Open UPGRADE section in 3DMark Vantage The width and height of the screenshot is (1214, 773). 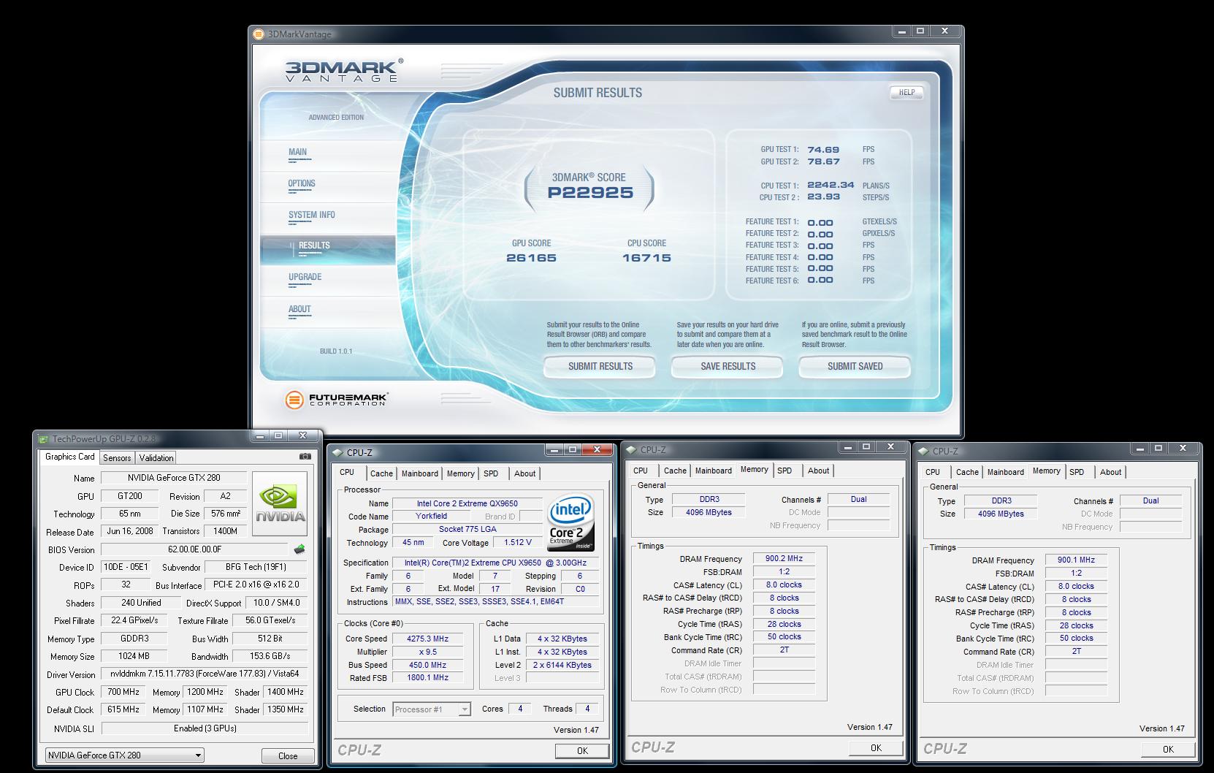(x=305, y=277)
